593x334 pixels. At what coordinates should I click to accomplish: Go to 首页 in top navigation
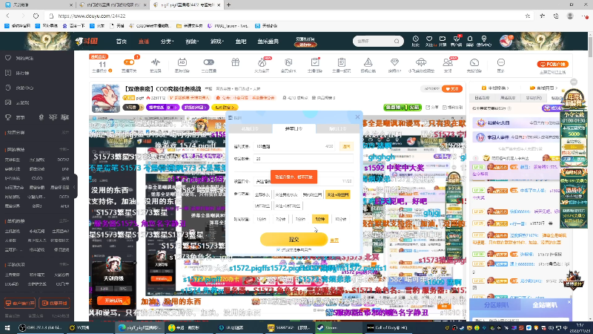pos(121,42)
